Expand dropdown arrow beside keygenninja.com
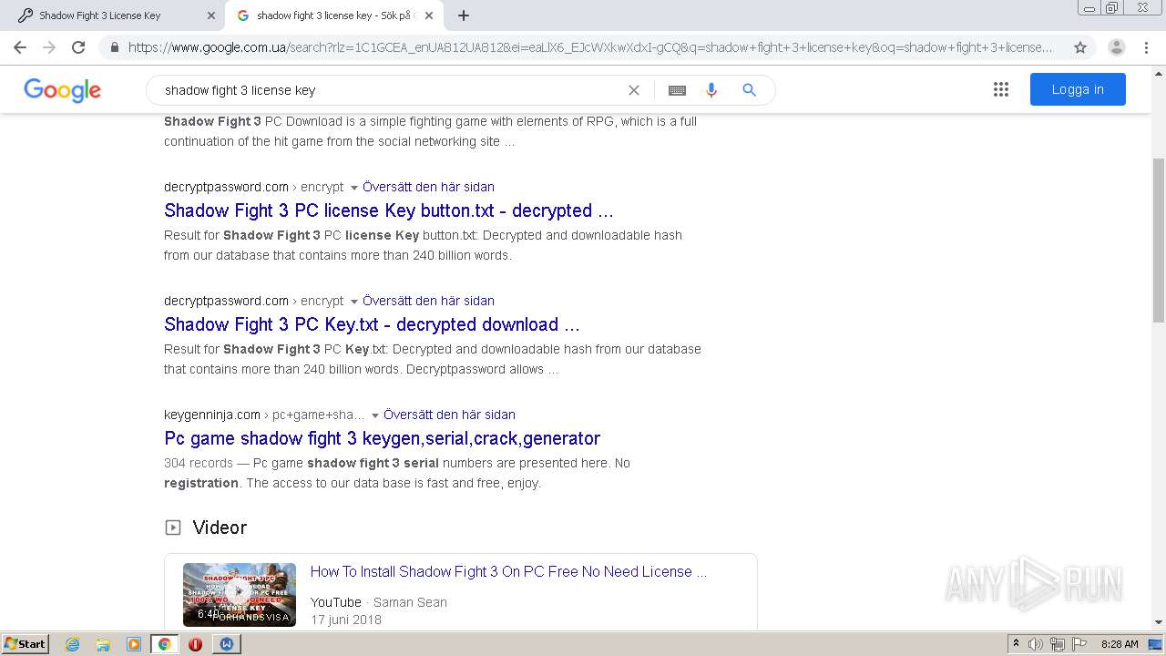Image resolution: width=1166 pixels, height=656 pixels. pyautogui.click(x=374, y=415)
